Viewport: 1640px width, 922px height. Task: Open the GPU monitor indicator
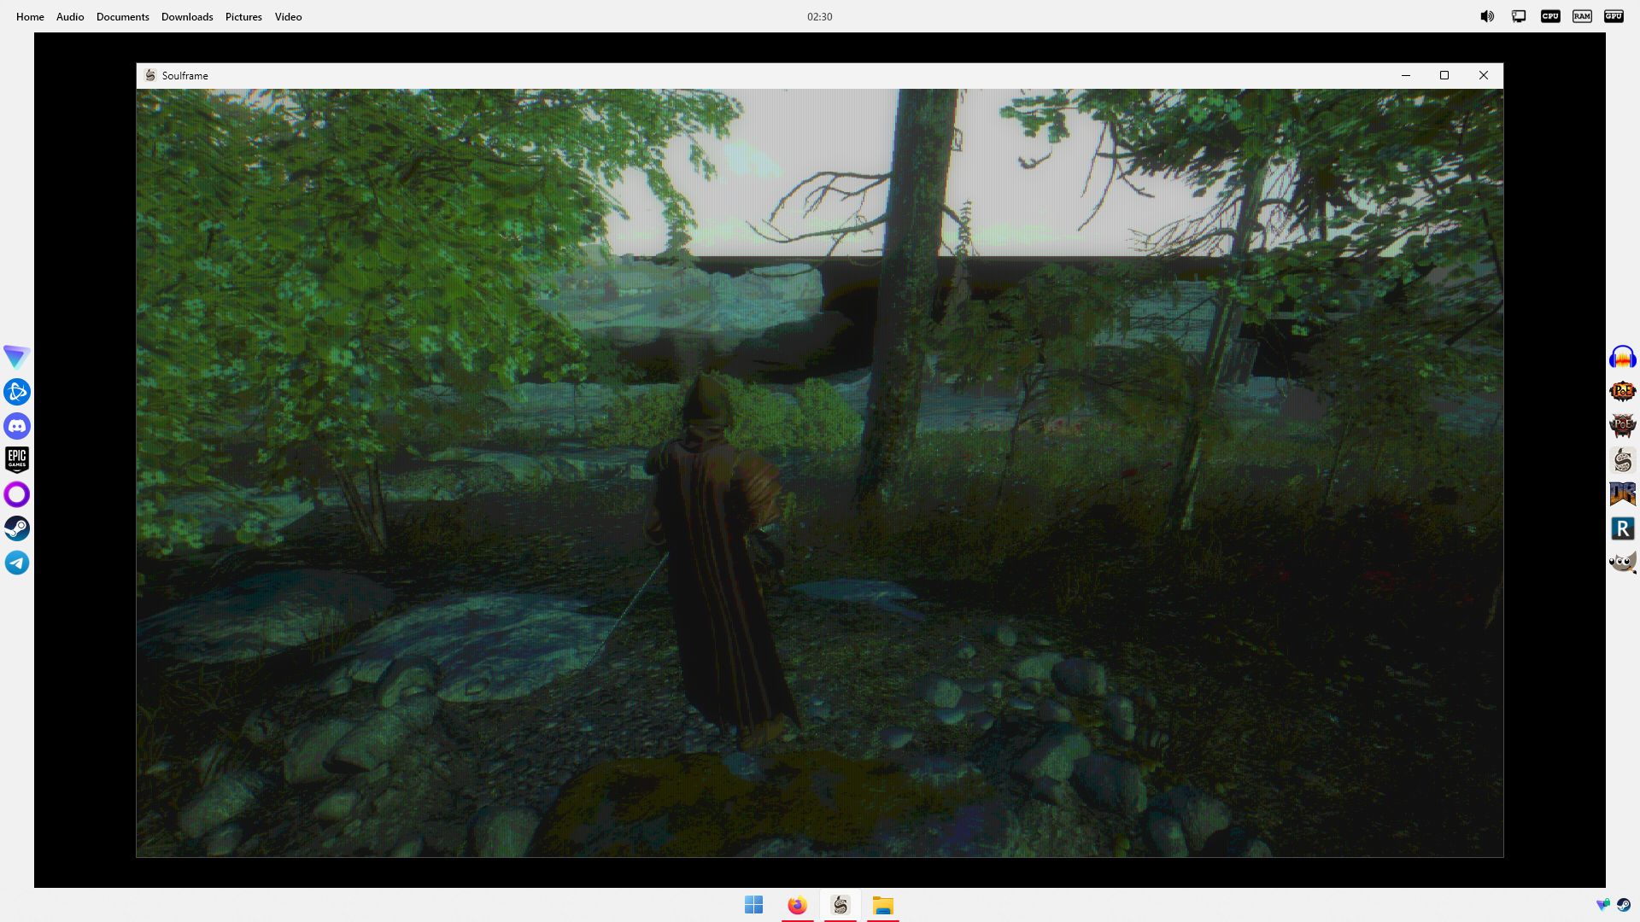click(1614, 16)
